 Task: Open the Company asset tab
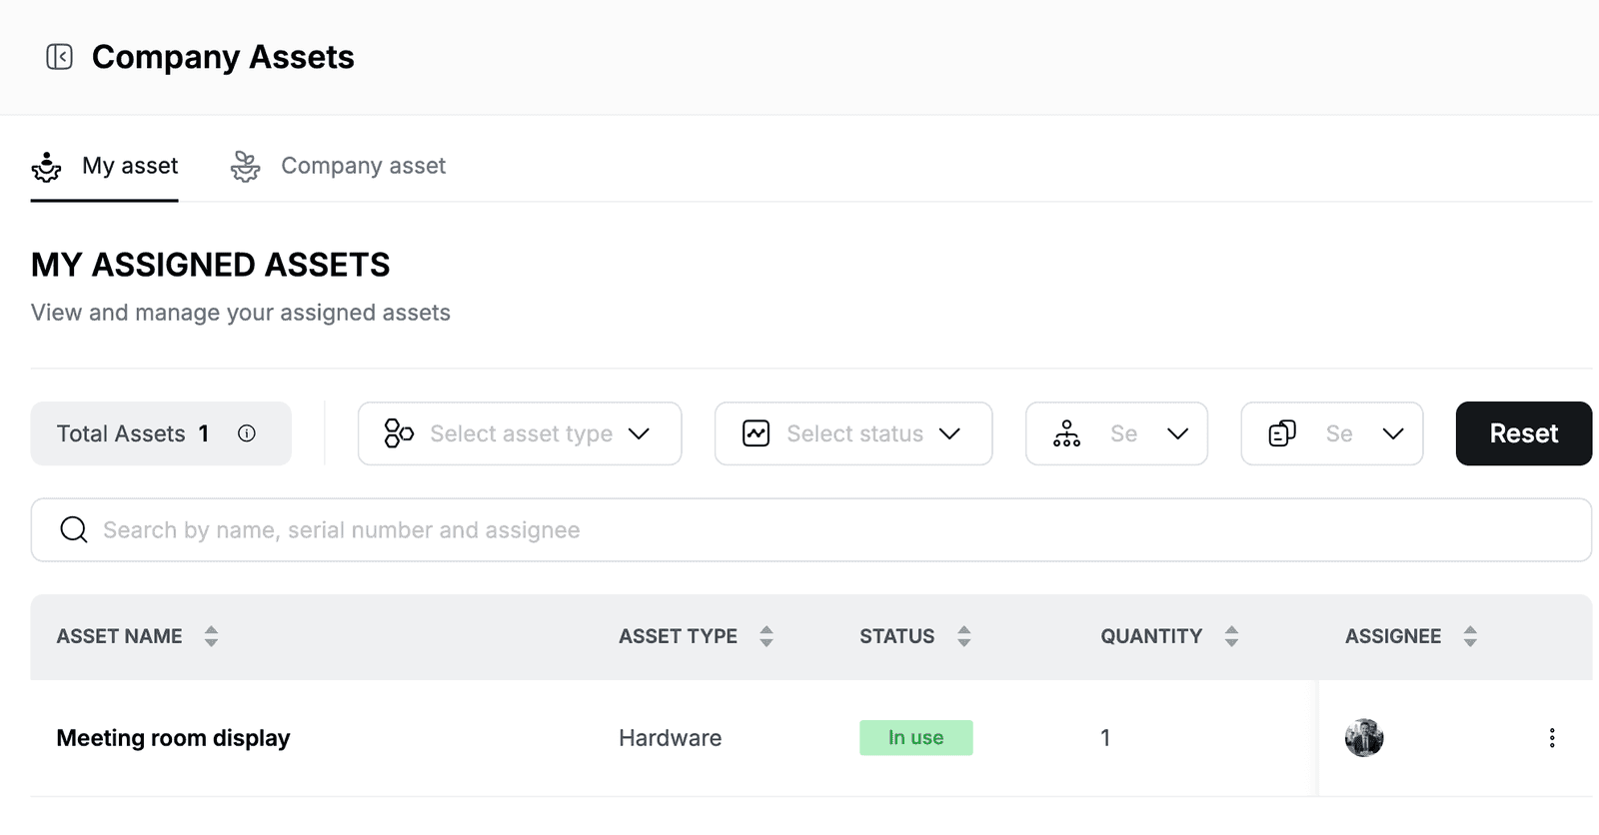point(338,166)
